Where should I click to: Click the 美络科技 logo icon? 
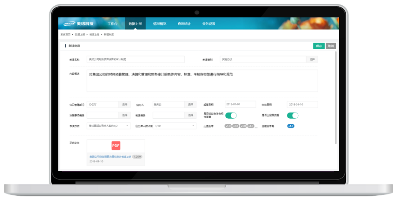(68, 24)
